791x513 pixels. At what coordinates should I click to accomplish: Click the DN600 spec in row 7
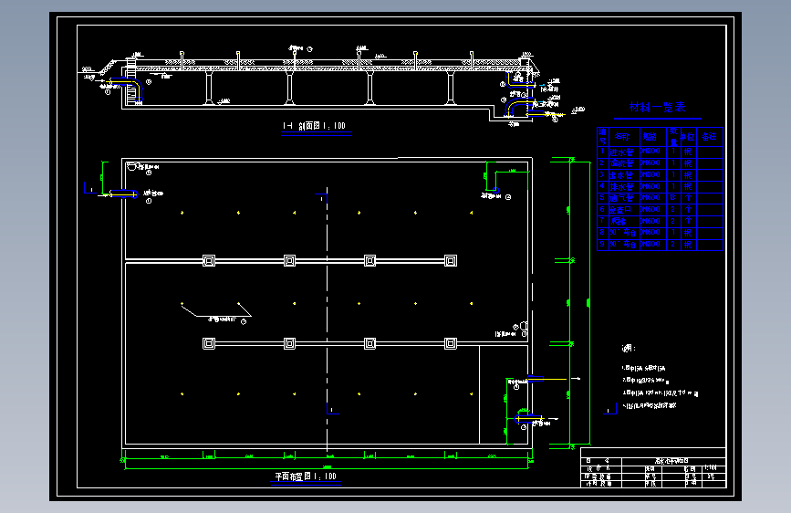650,221
